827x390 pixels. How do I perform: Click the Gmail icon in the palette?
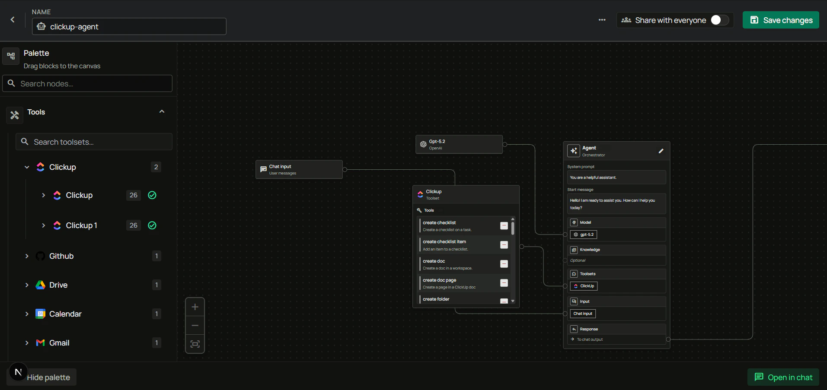[40, 342]
